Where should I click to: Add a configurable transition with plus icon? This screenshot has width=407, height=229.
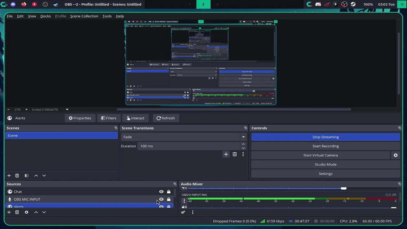226,154
